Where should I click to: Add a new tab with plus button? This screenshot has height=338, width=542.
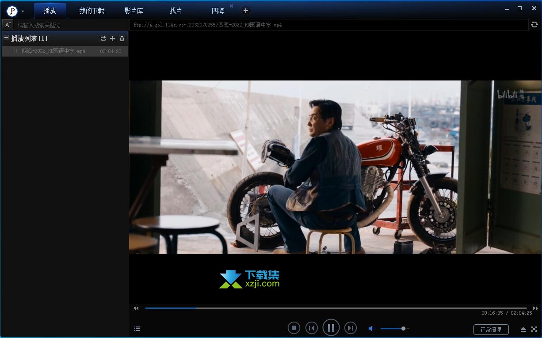coord(246,11)
